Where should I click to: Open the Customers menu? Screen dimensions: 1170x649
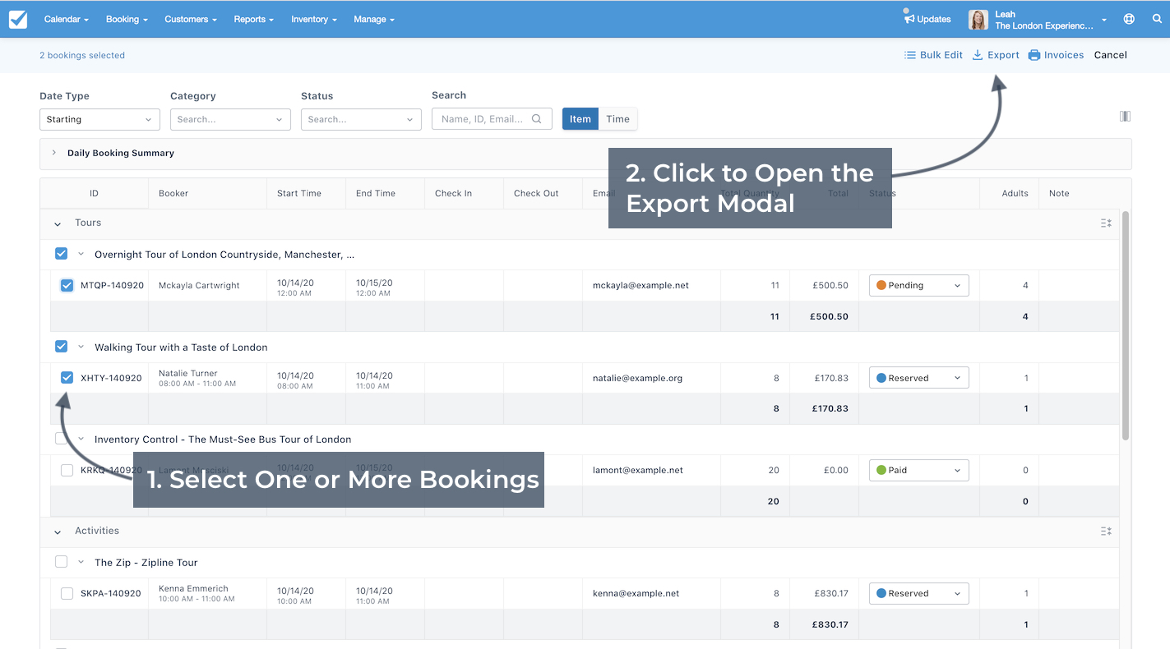tap(191, 19)
